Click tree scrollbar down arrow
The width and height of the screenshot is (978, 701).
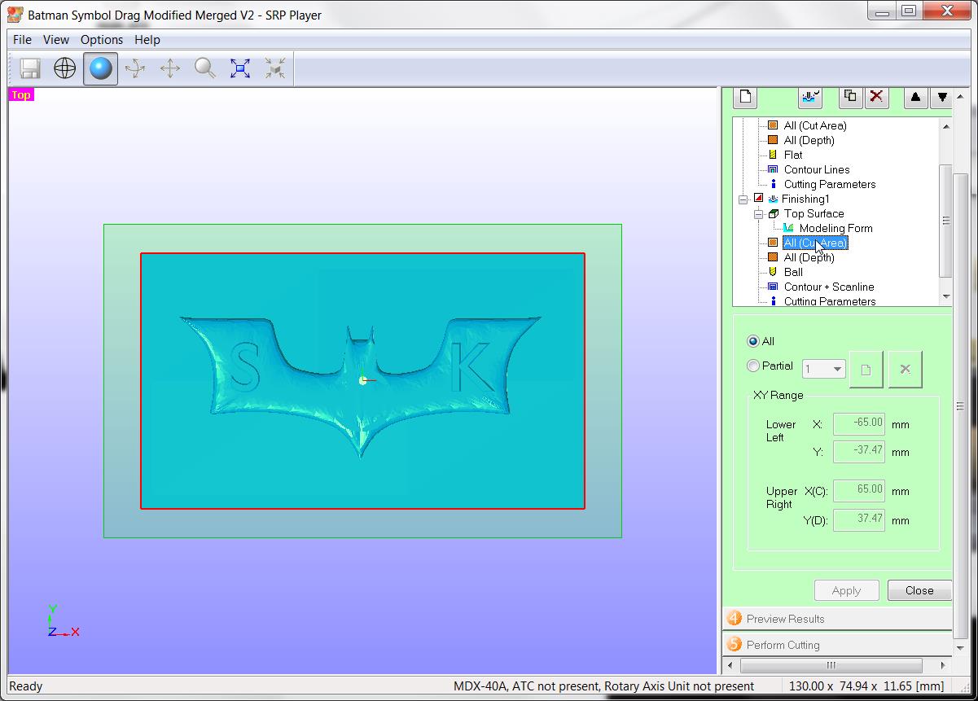(x=945, y=296)
